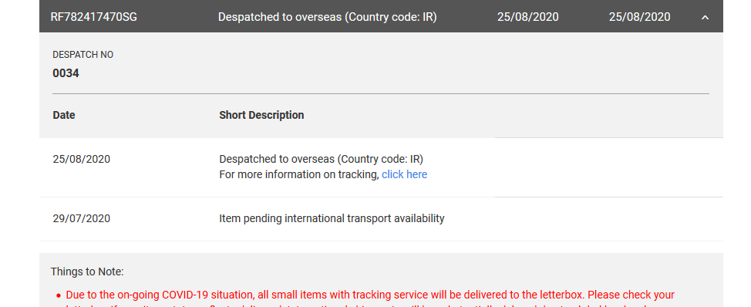Select tracking number RF782417470SG in header
Viewport: 751px width, 307px height.
pos(94,17)
